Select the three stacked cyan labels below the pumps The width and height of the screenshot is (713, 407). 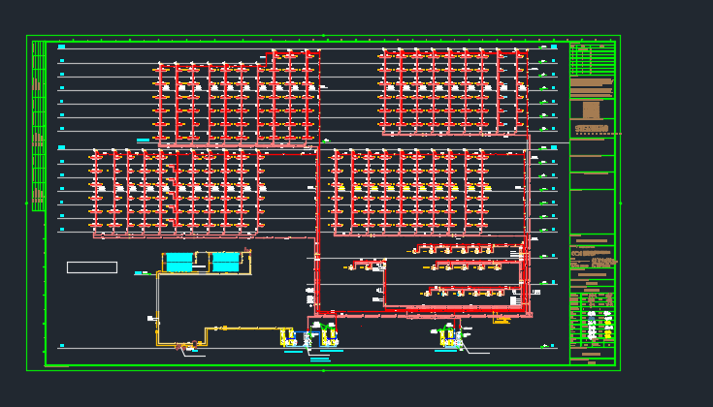320,360
